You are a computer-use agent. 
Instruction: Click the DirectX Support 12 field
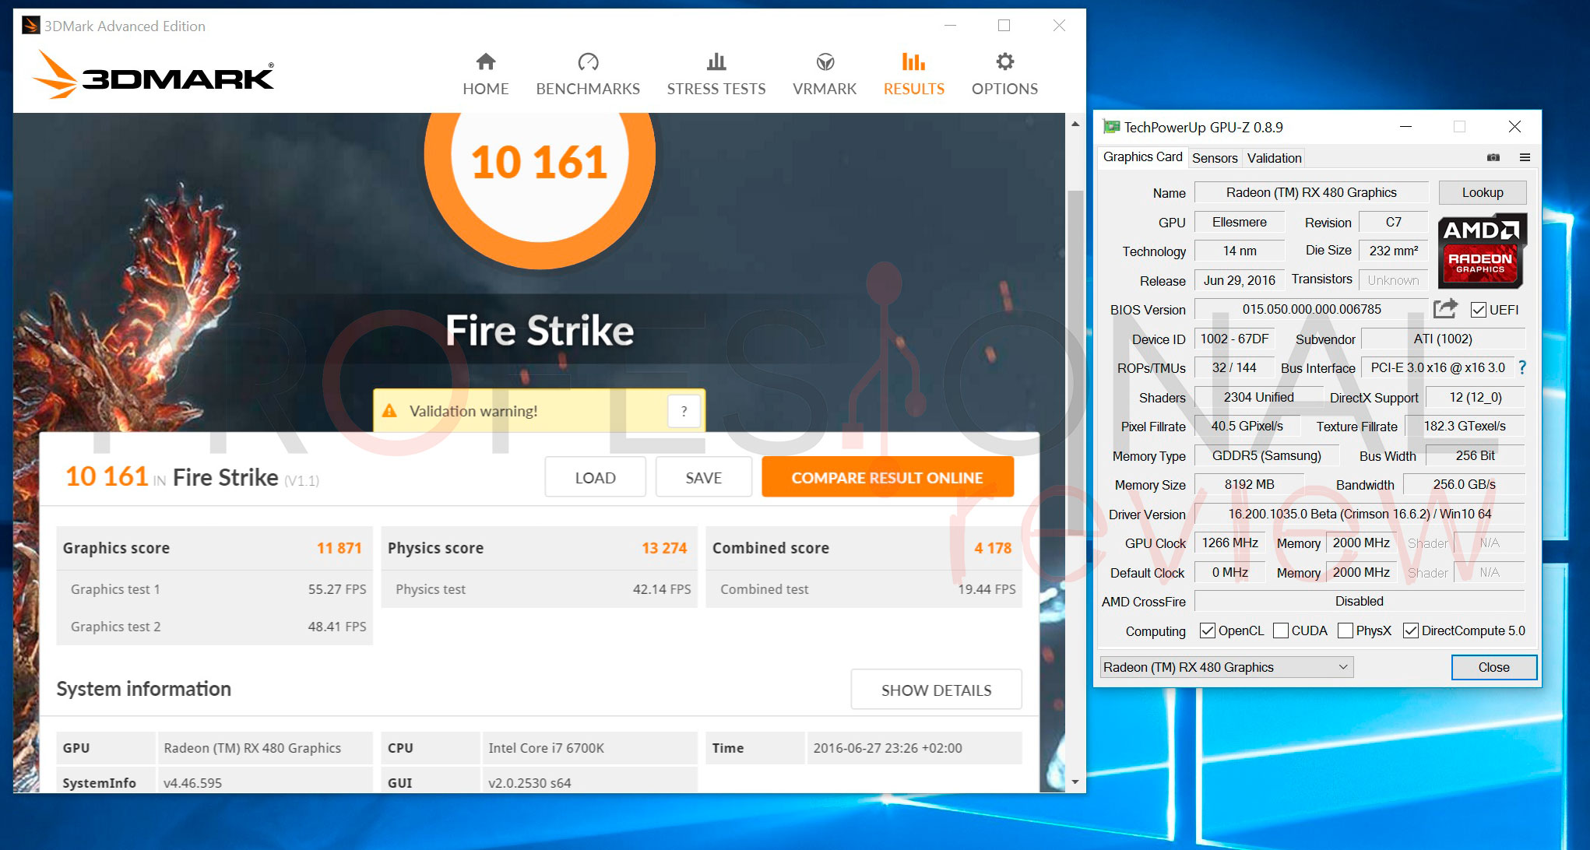tap(1475, 397)
